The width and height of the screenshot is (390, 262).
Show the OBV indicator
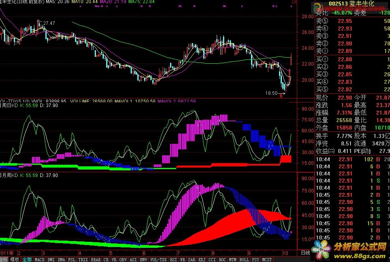123,259
